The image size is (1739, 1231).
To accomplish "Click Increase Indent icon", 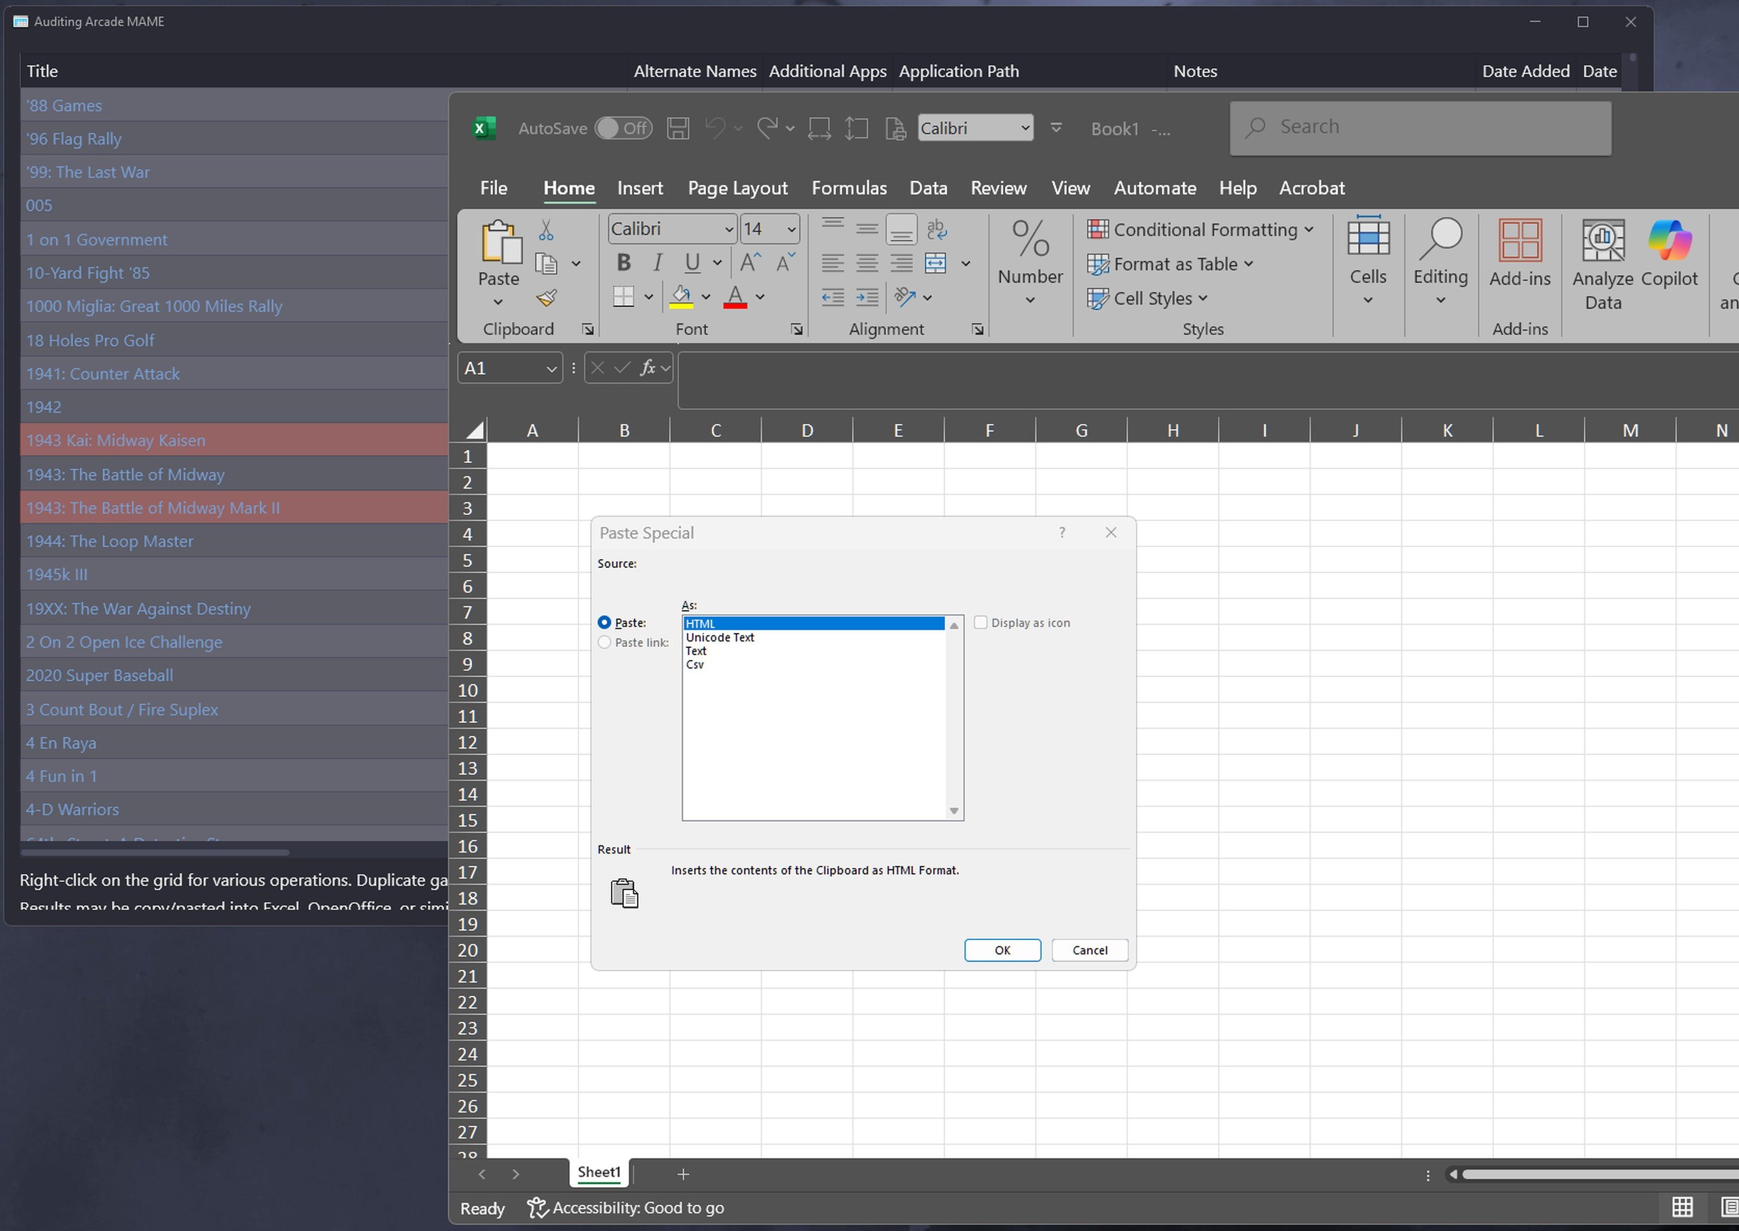I will (867, 297).
